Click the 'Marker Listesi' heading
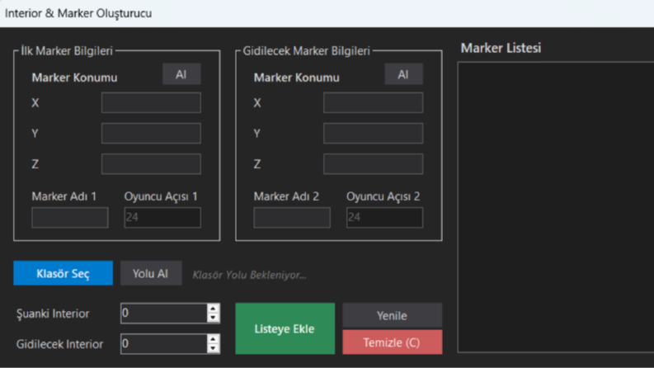The height and width of the screenshot is (368, 654). click(501, 48)
